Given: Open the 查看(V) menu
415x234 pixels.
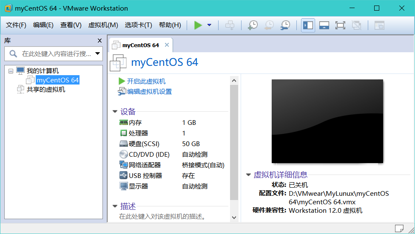Looking at the screenshot, I should click(71, 25).
